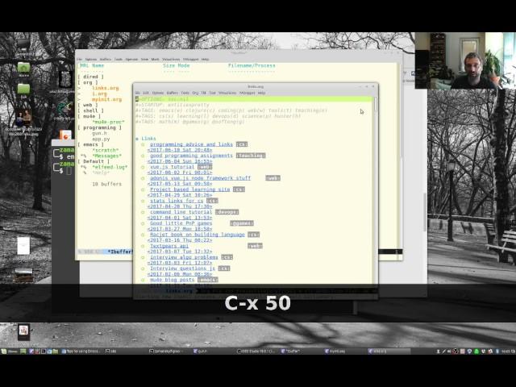Open the Computer icon on the desktop
Viewport: 516px width, 387px height.
pyautogui.click(x=23, y=47)
